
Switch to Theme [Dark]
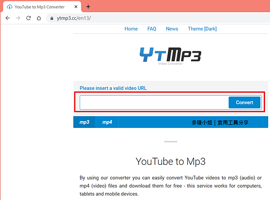[x=202, y=29]
